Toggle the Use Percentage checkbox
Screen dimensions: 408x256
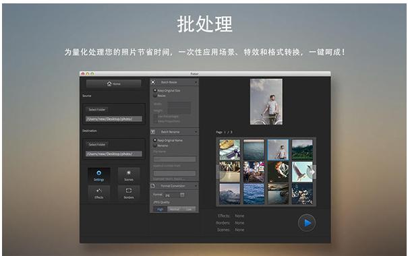(156, 116)
